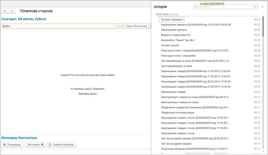Open Надходження товарів і послуг ДО000000022 entry
This screenshot has width=268, height=155.
click(x=196, y=118)
